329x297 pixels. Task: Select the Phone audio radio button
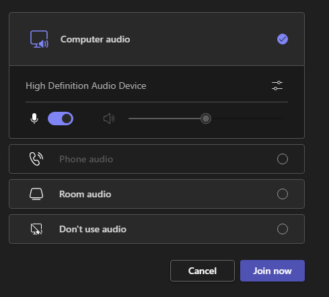pos(283,159)
